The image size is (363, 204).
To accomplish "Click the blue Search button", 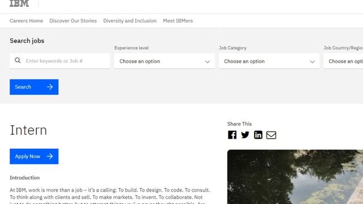I will pyautogui.click(x=34, y=87).
